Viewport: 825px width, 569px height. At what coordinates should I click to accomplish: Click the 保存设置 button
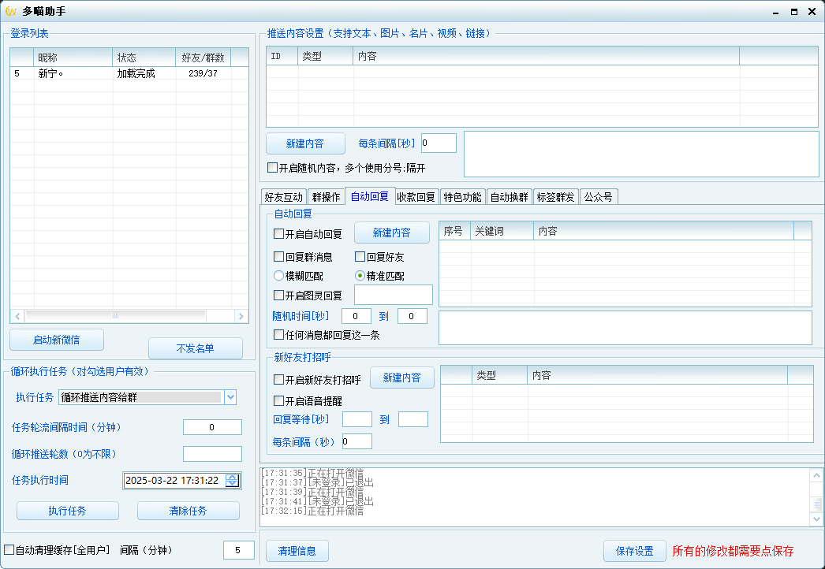(x=635, y=551)
